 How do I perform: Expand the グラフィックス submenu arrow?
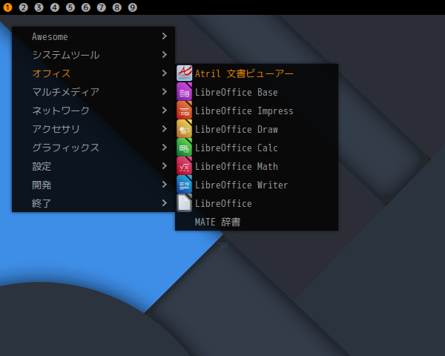point(165,148)
